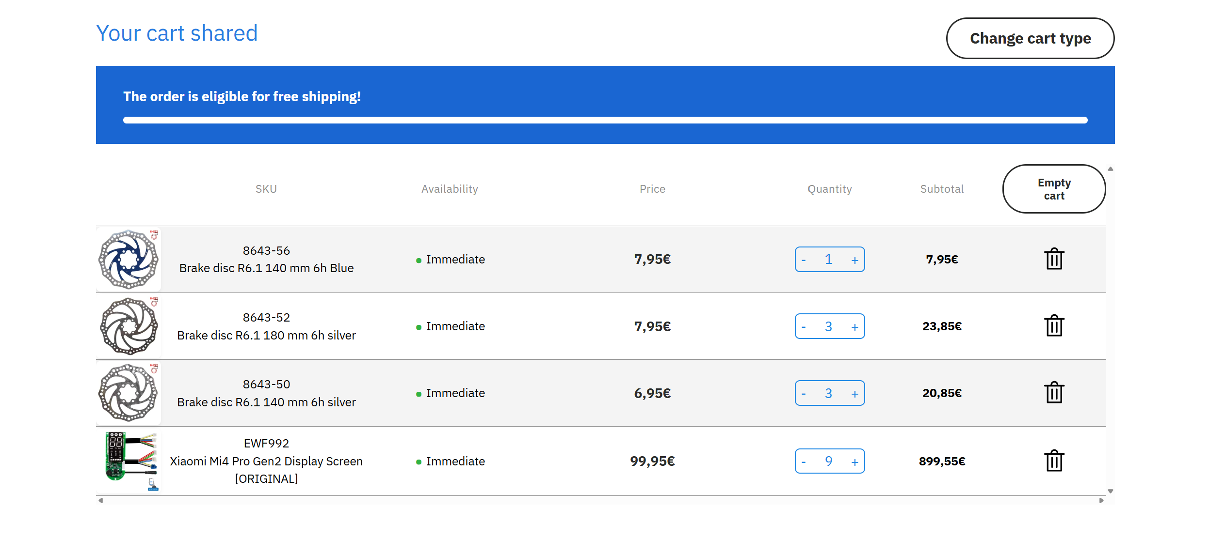The height and width of the screenshot is (554, 1209).
Task: Decrease Xiaomi Display Screen quantity
Action: [804, 462]
